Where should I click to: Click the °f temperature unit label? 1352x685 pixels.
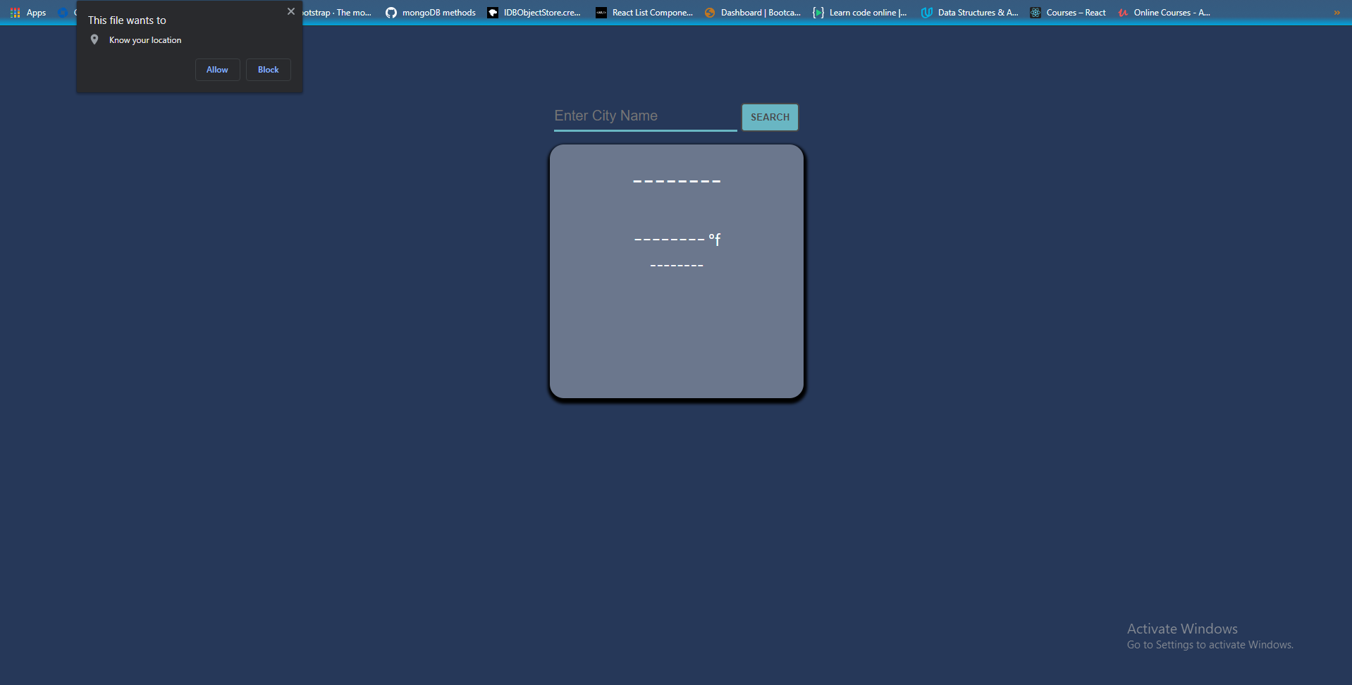tap(715, 240)
